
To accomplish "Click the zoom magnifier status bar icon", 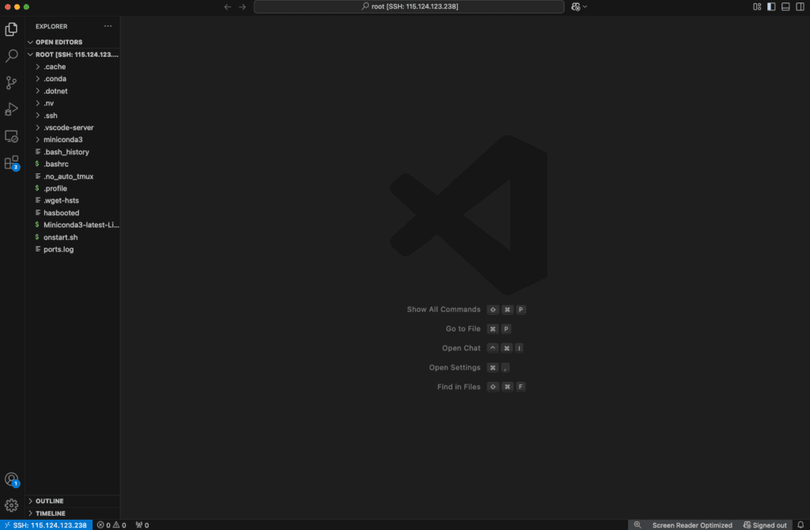I will [x=638, y=524].
